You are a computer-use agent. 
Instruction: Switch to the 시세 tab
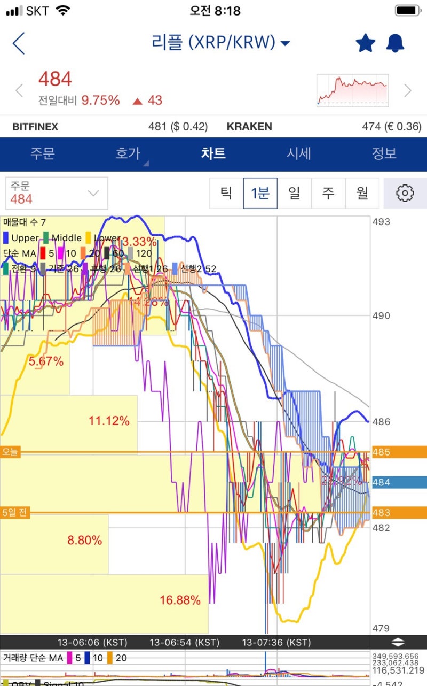[299, 153]
